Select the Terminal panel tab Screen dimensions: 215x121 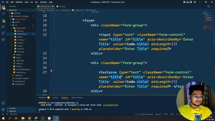[65, 97]
